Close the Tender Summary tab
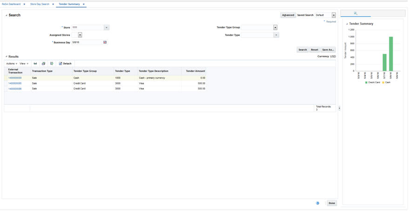 click(84, 4)
